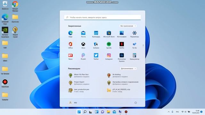The image size is (205, 115).
Task: Switch input language РУС indicator
Action: pyautogui.click(x=177, y=112)
